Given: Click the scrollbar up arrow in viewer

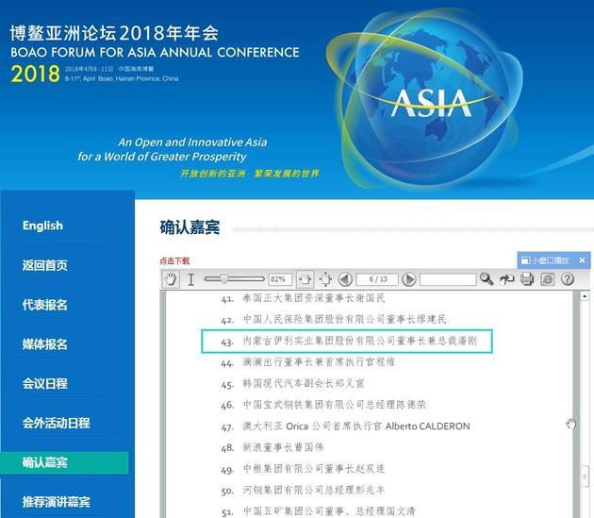Looking at the screenshot, I should (x=585, y=296).
